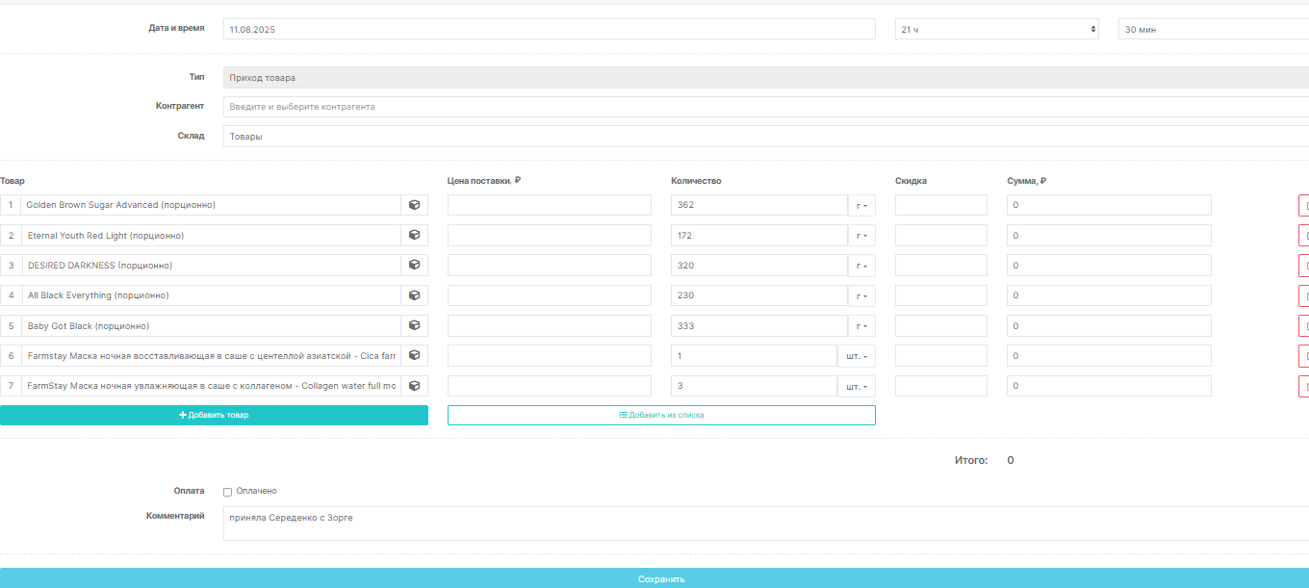Click product name All Black Everything (порционно)

[211, 295]
